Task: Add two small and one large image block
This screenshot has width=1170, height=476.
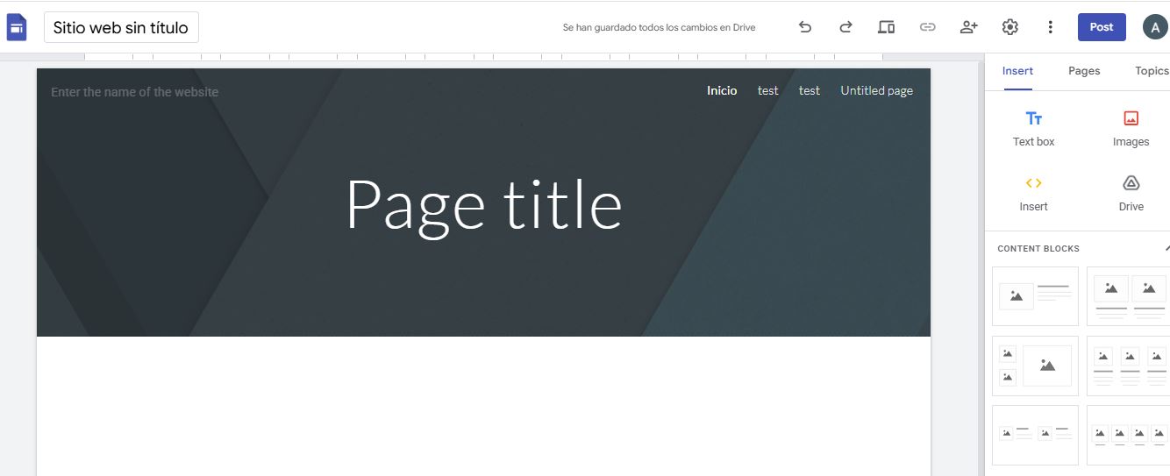Action: (x=1035, y=366)
